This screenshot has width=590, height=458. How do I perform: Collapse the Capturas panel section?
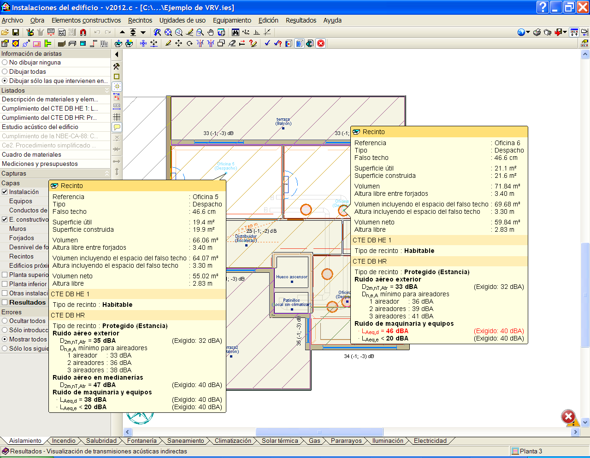[107, 174]
